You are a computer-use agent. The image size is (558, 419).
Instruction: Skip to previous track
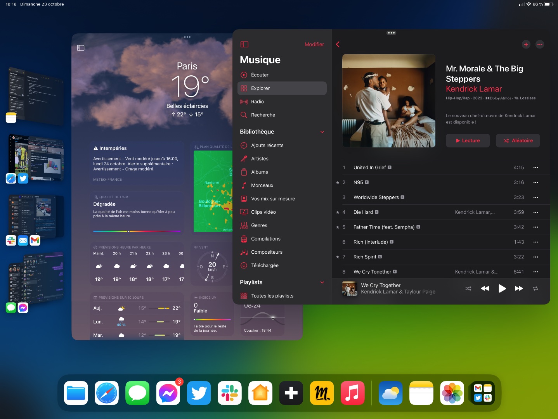coord(485,288)
